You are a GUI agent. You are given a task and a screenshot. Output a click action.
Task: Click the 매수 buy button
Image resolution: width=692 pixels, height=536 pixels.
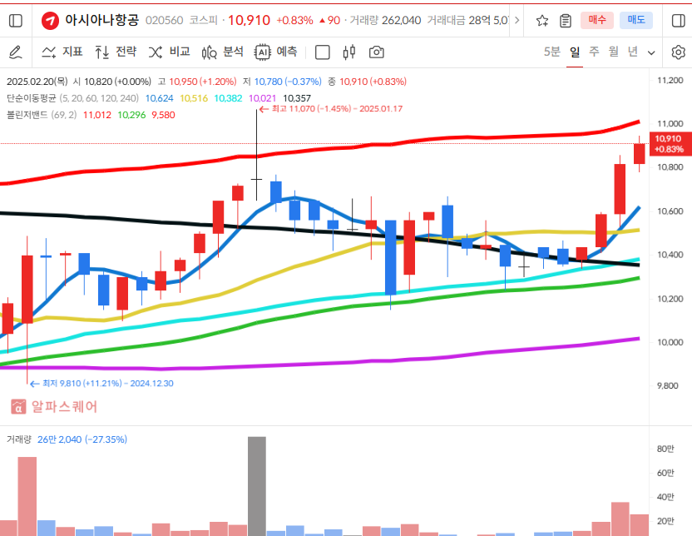coord(596,20)
